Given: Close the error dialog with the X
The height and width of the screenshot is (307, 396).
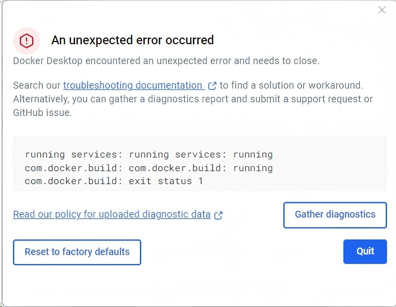Looking at the screenshot, I should [382, 10].
